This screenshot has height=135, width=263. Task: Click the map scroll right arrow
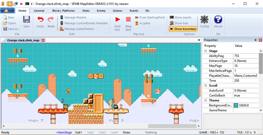[199, 126]
